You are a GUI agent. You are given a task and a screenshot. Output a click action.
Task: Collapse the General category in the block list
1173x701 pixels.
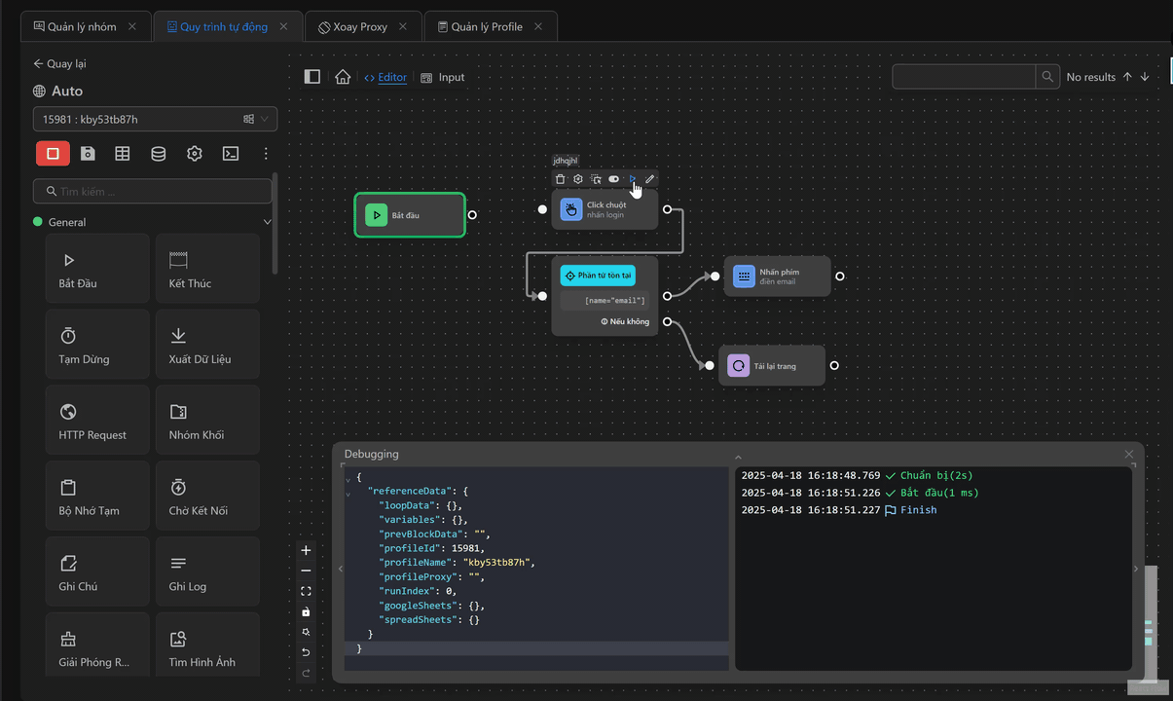pos(267,221)
